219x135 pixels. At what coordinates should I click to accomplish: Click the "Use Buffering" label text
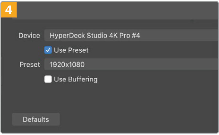pos(76,80)
